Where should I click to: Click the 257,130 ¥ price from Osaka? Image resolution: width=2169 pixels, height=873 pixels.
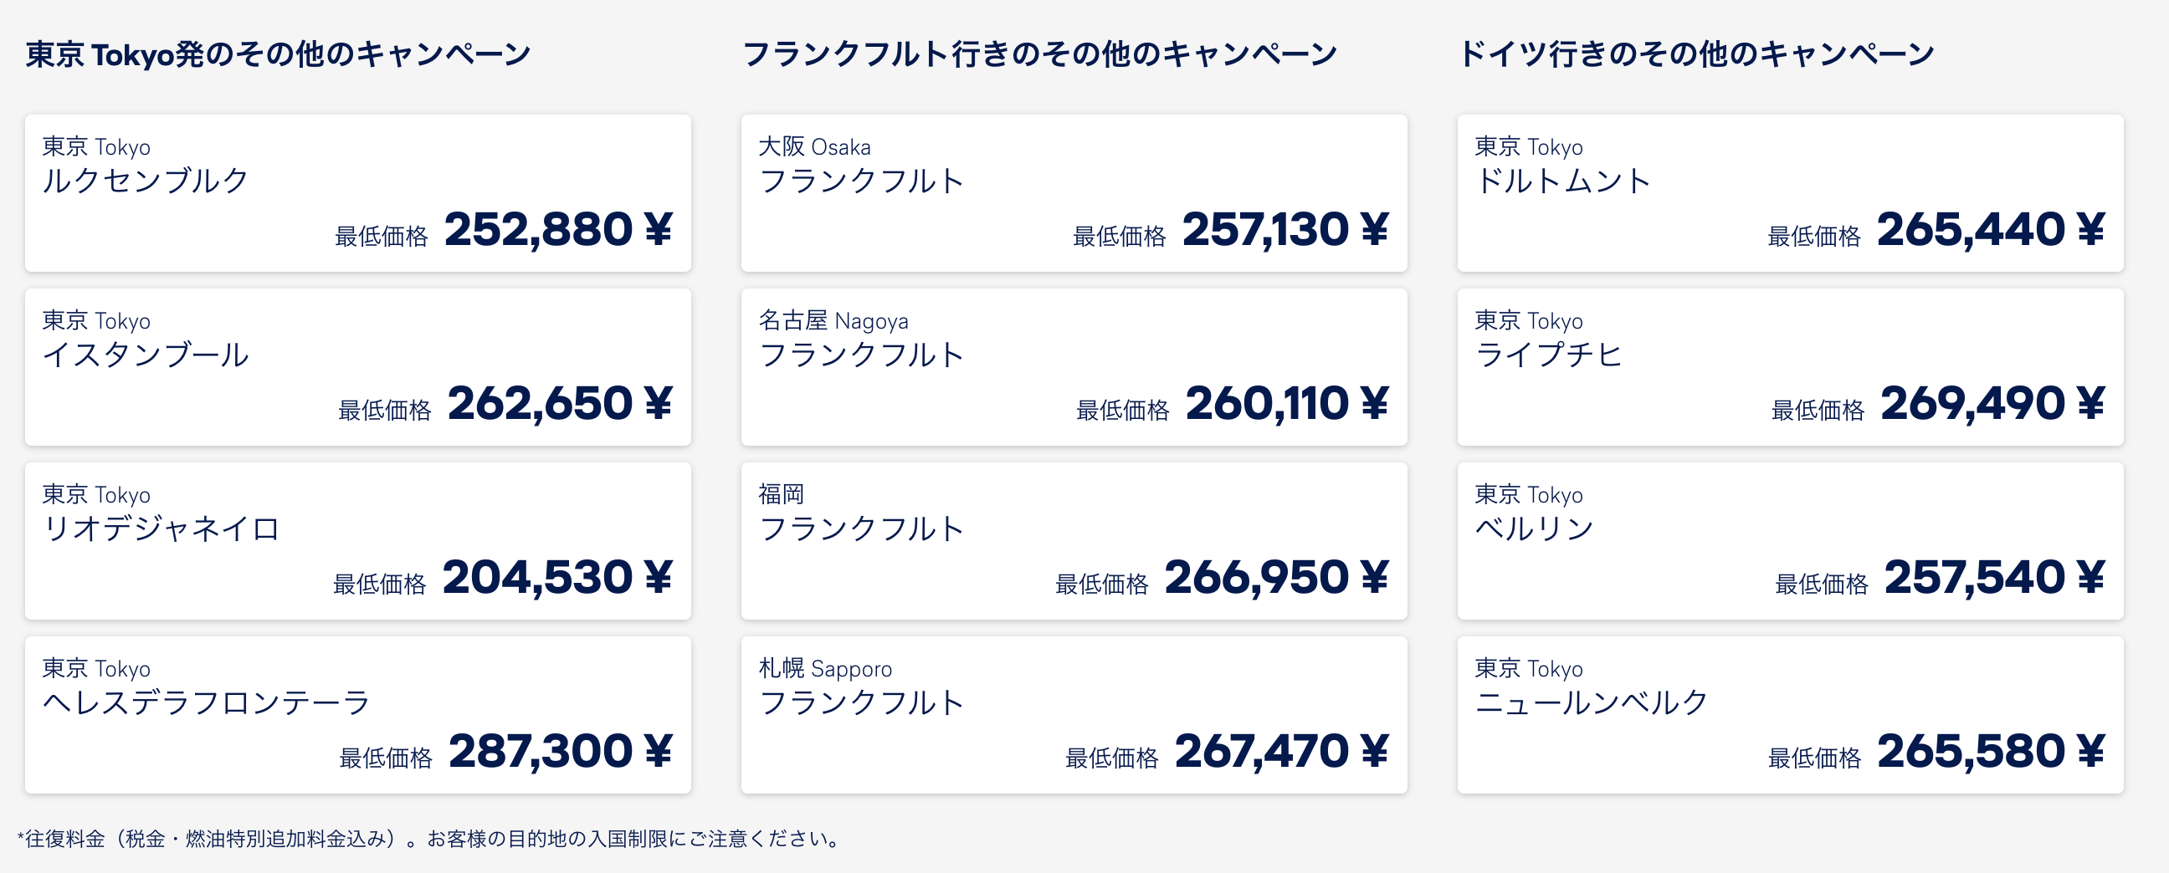[x=1284, y=230]
